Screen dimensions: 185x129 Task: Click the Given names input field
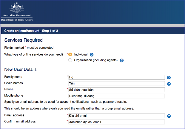coord(117,84)
